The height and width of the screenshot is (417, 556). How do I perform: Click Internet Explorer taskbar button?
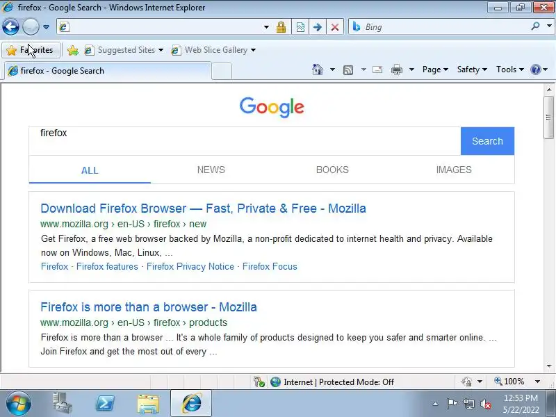(x=191, y=404)
